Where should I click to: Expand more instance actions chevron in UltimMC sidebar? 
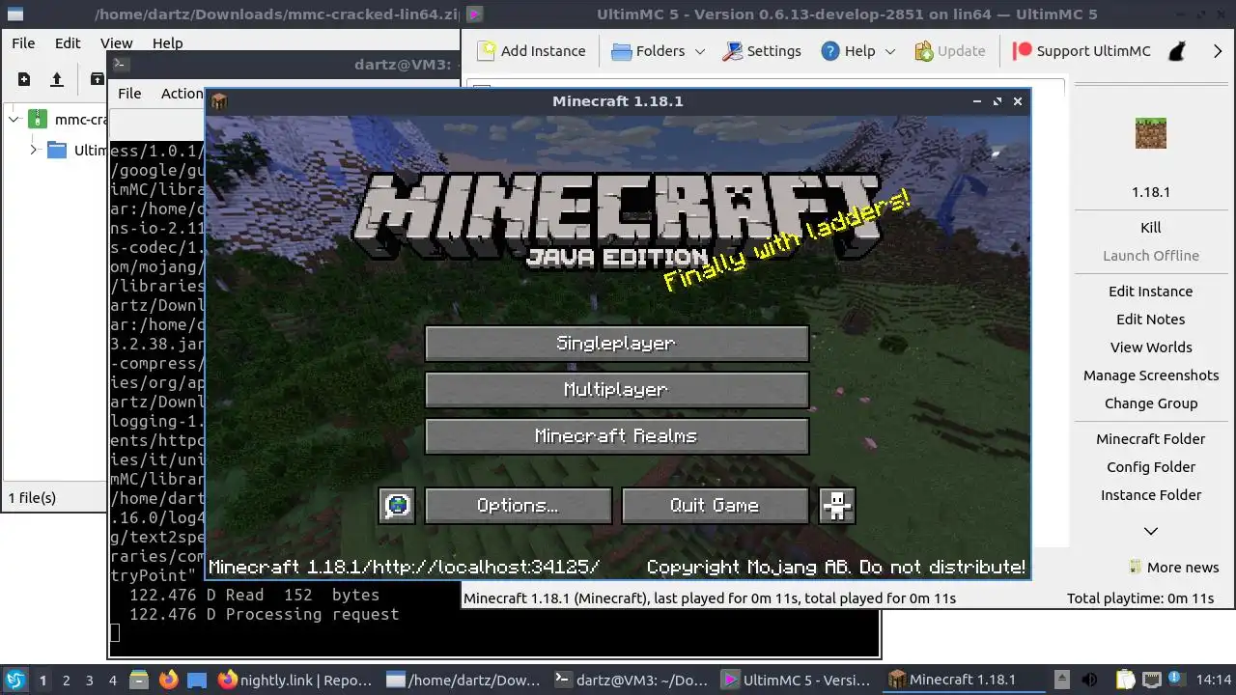1151,531
